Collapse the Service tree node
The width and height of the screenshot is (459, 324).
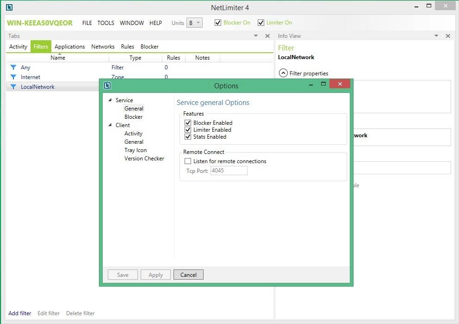pyautogui.click(x=110, y=100)
